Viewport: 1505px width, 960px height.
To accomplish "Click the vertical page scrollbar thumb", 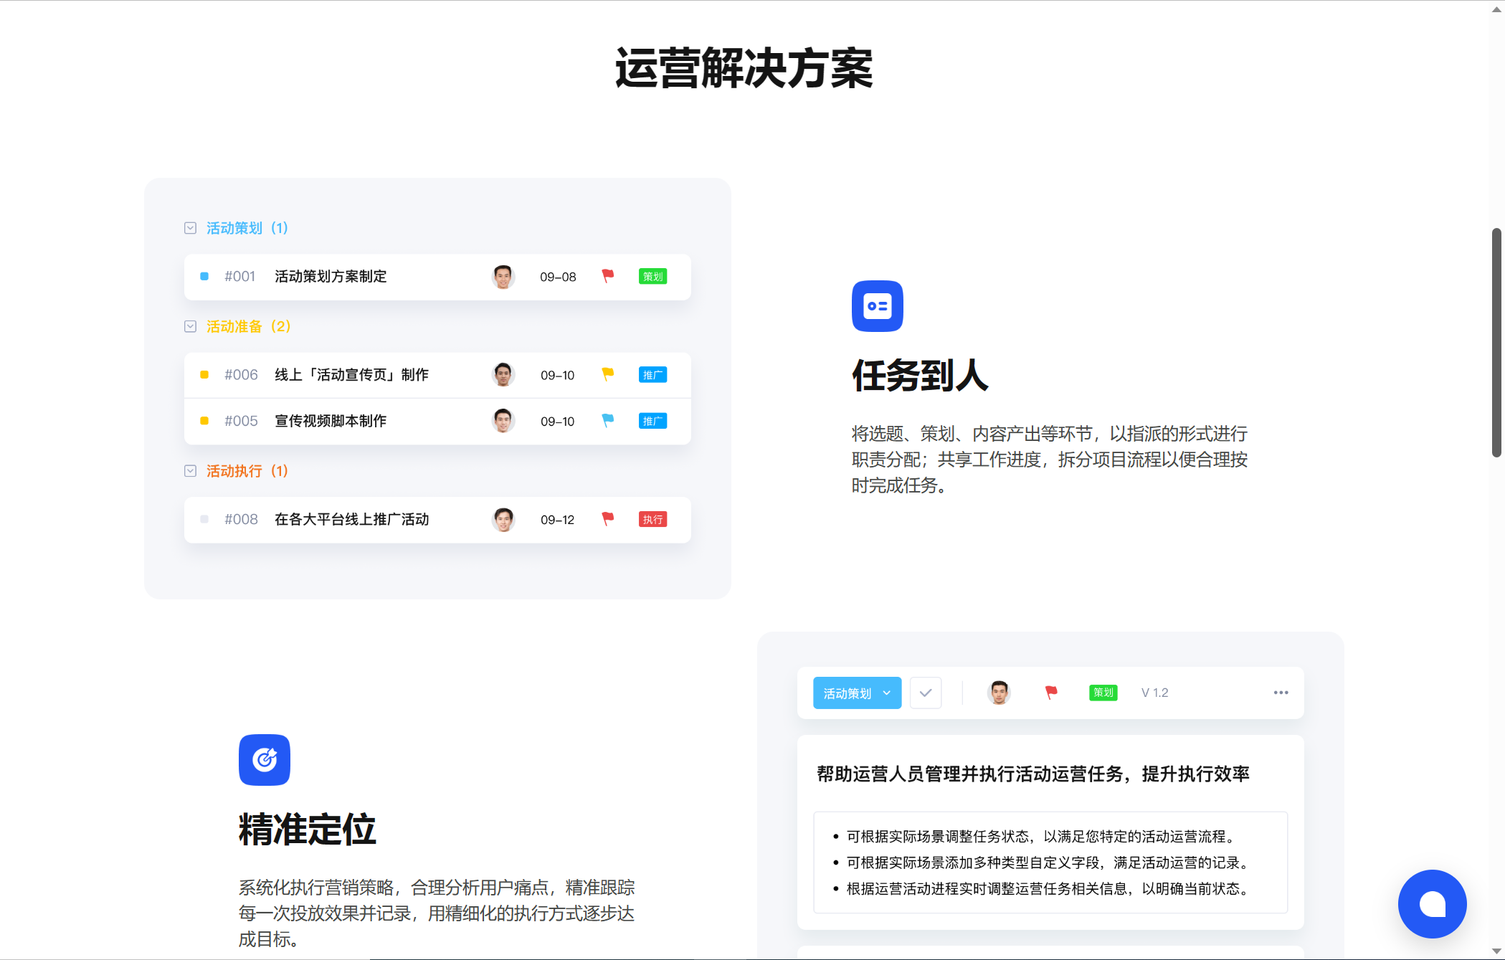I will tap(1496, 342).
